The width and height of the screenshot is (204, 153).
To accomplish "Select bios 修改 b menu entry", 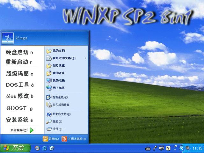I will (20, 96).
